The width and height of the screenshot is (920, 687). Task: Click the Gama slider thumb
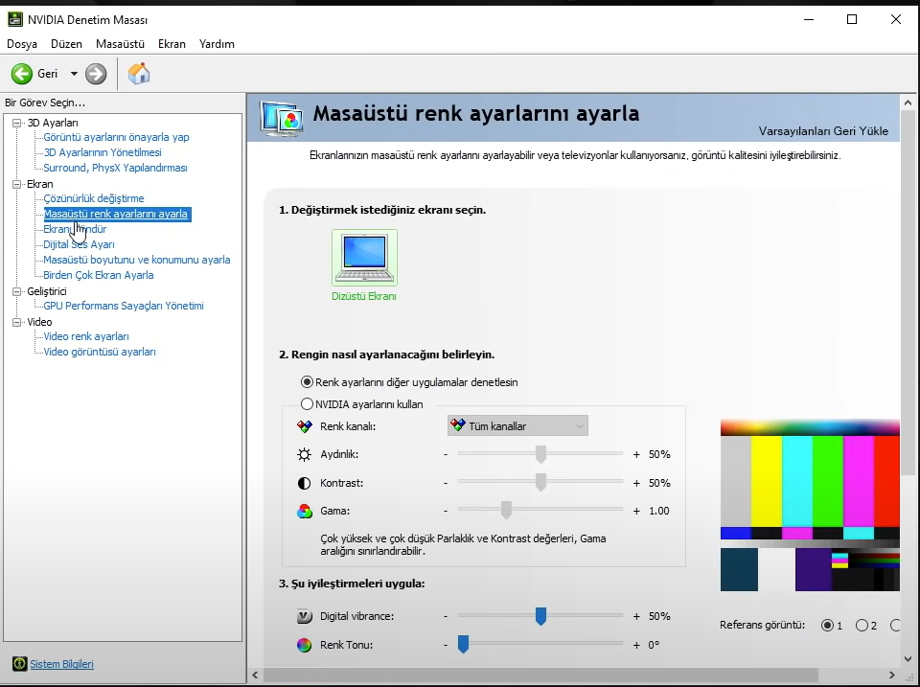click(x=506, y=511)
